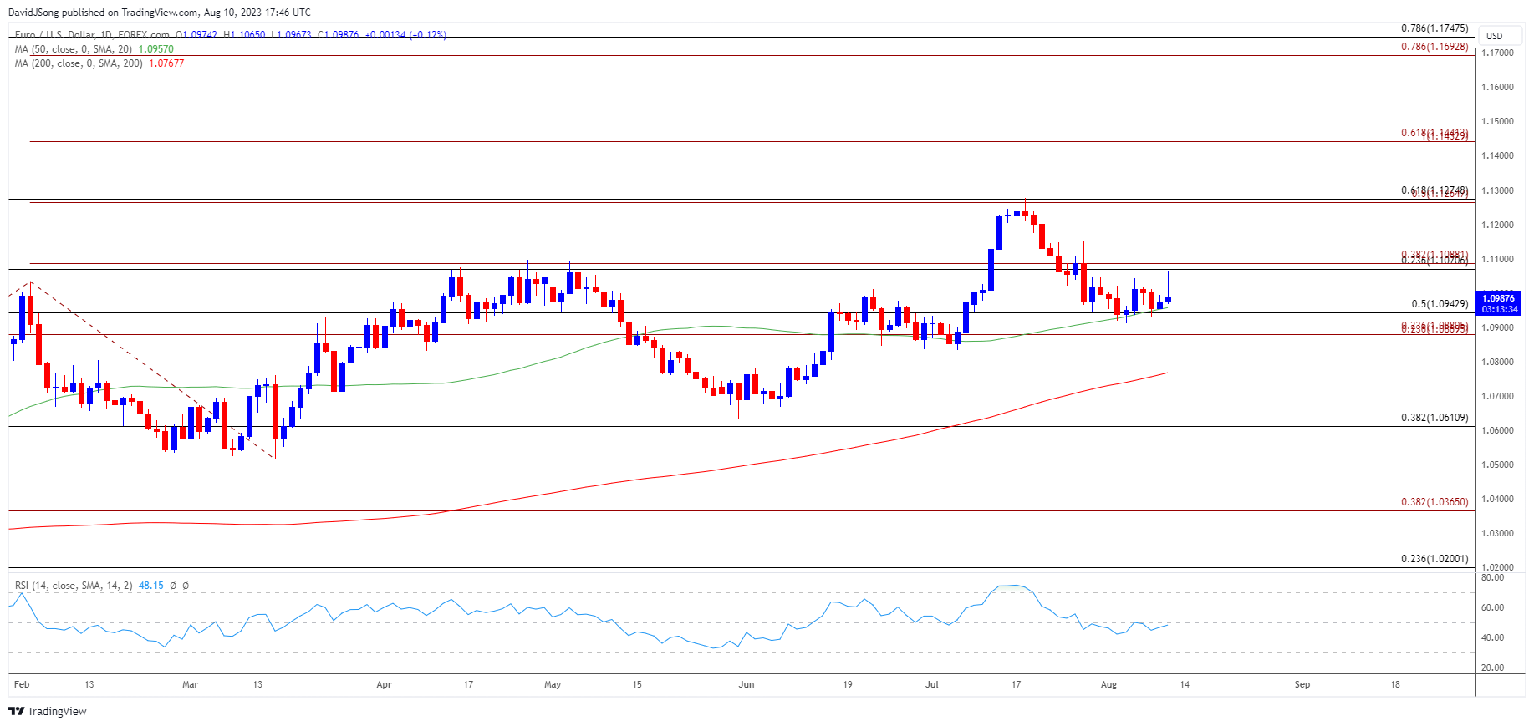1534x726 pixels.
Task: Click the Feb date axis label
Action: point(22,684)
